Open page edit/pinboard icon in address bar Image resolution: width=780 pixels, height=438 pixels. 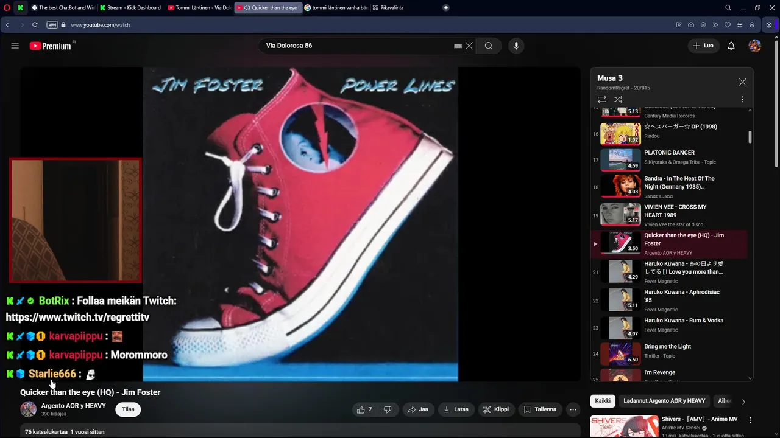(679, 25)
